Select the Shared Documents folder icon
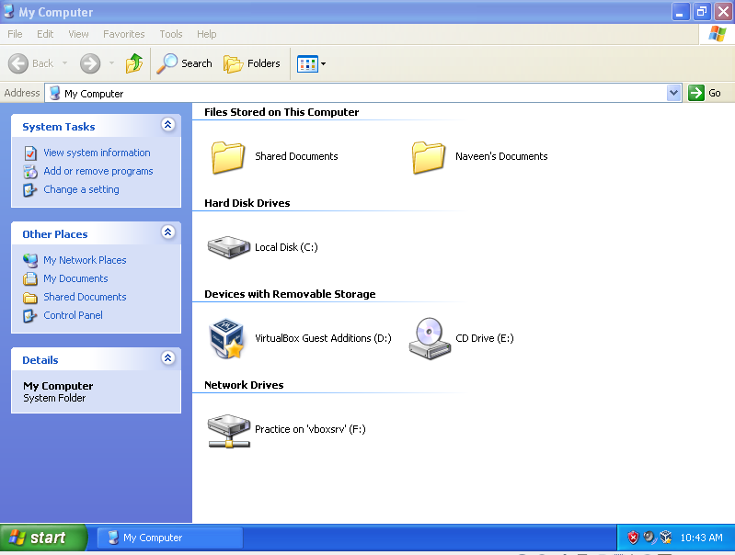Screen dimensions: 735x555 tap(228, 157)
